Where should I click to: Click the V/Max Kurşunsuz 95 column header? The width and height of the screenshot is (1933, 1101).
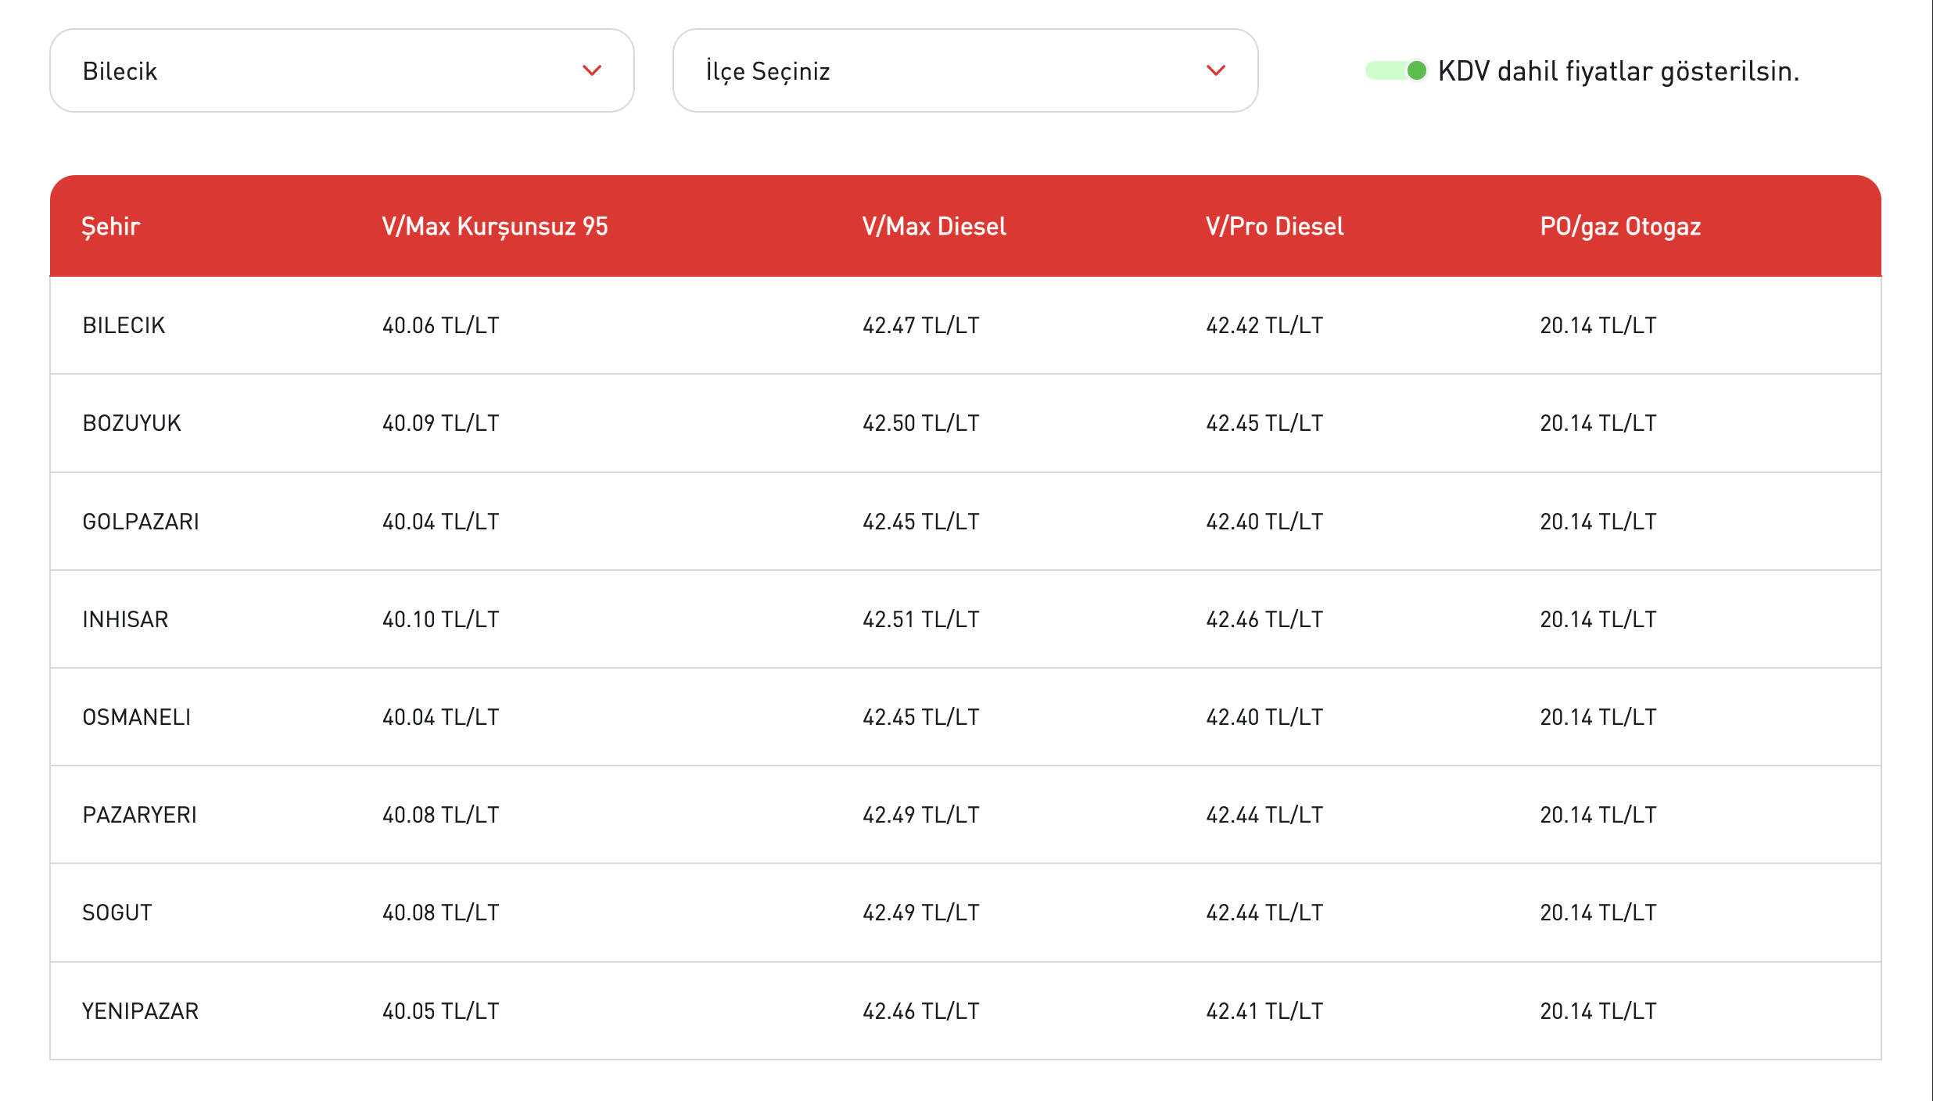click(495, 226)
